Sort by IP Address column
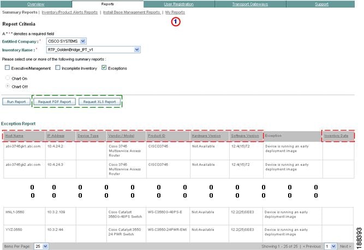Viewport: 364px width, 250px height. 56,136
